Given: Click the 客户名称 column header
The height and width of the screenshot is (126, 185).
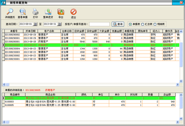Looking at the screenshot, I should [49, 31].
